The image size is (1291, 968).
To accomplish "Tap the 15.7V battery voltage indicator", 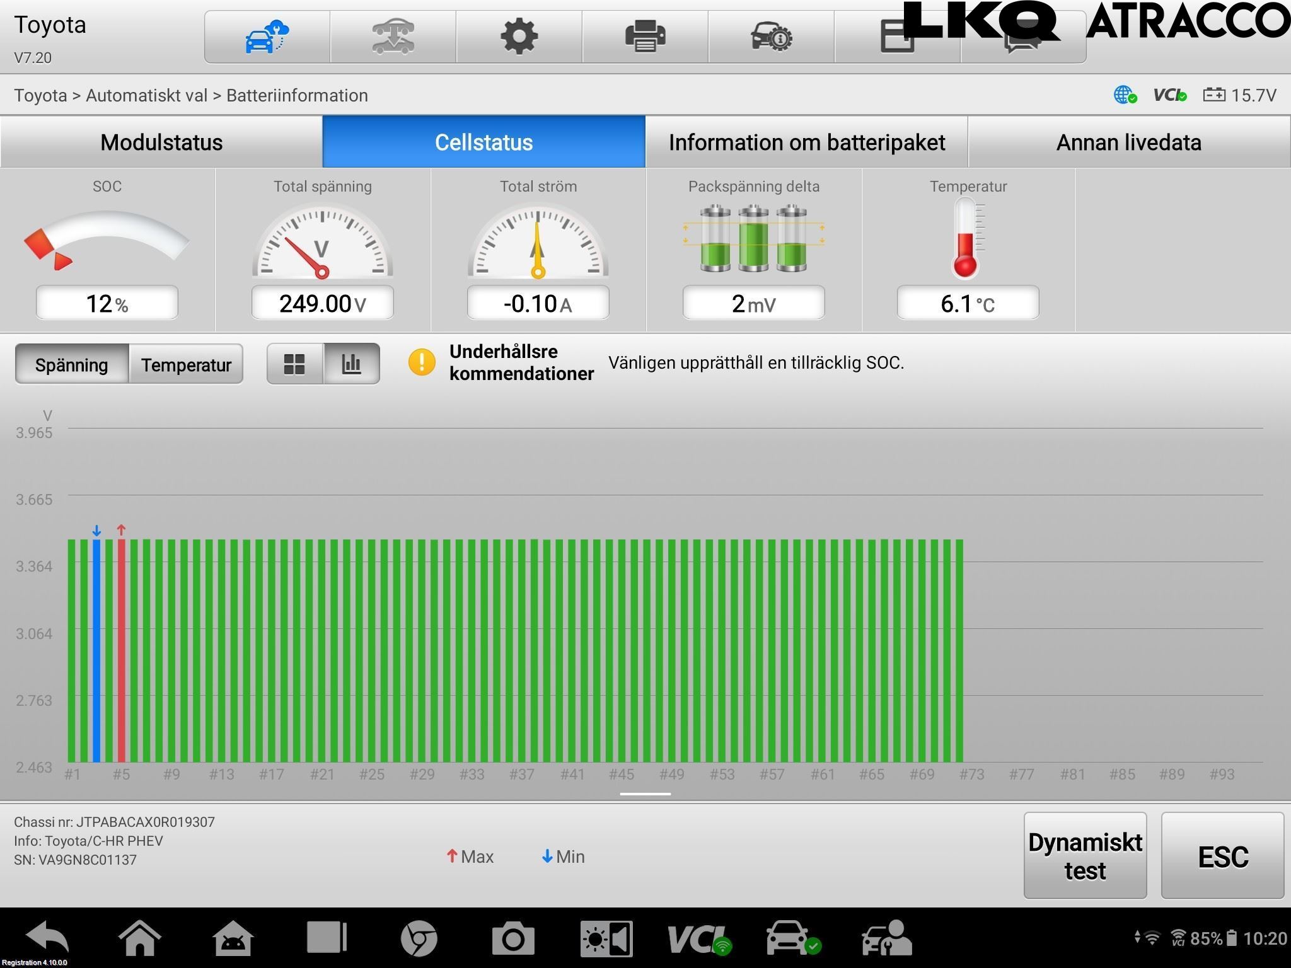I will click(1239, 95).
